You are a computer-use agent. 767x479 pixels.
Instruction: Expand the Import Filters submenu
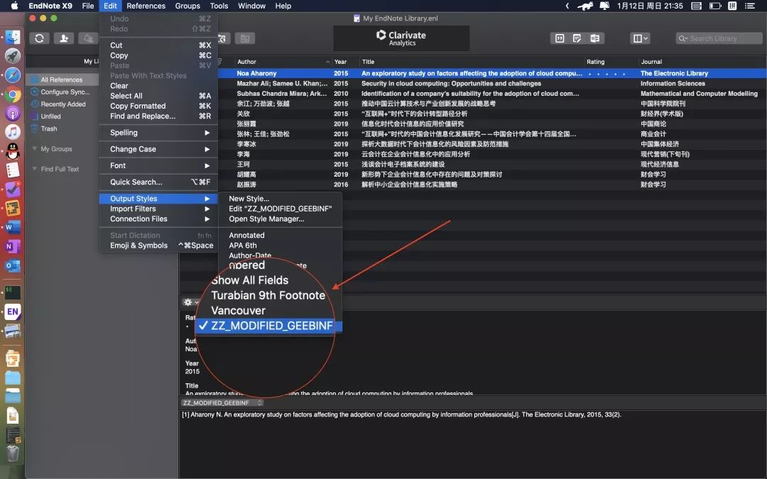158,209
